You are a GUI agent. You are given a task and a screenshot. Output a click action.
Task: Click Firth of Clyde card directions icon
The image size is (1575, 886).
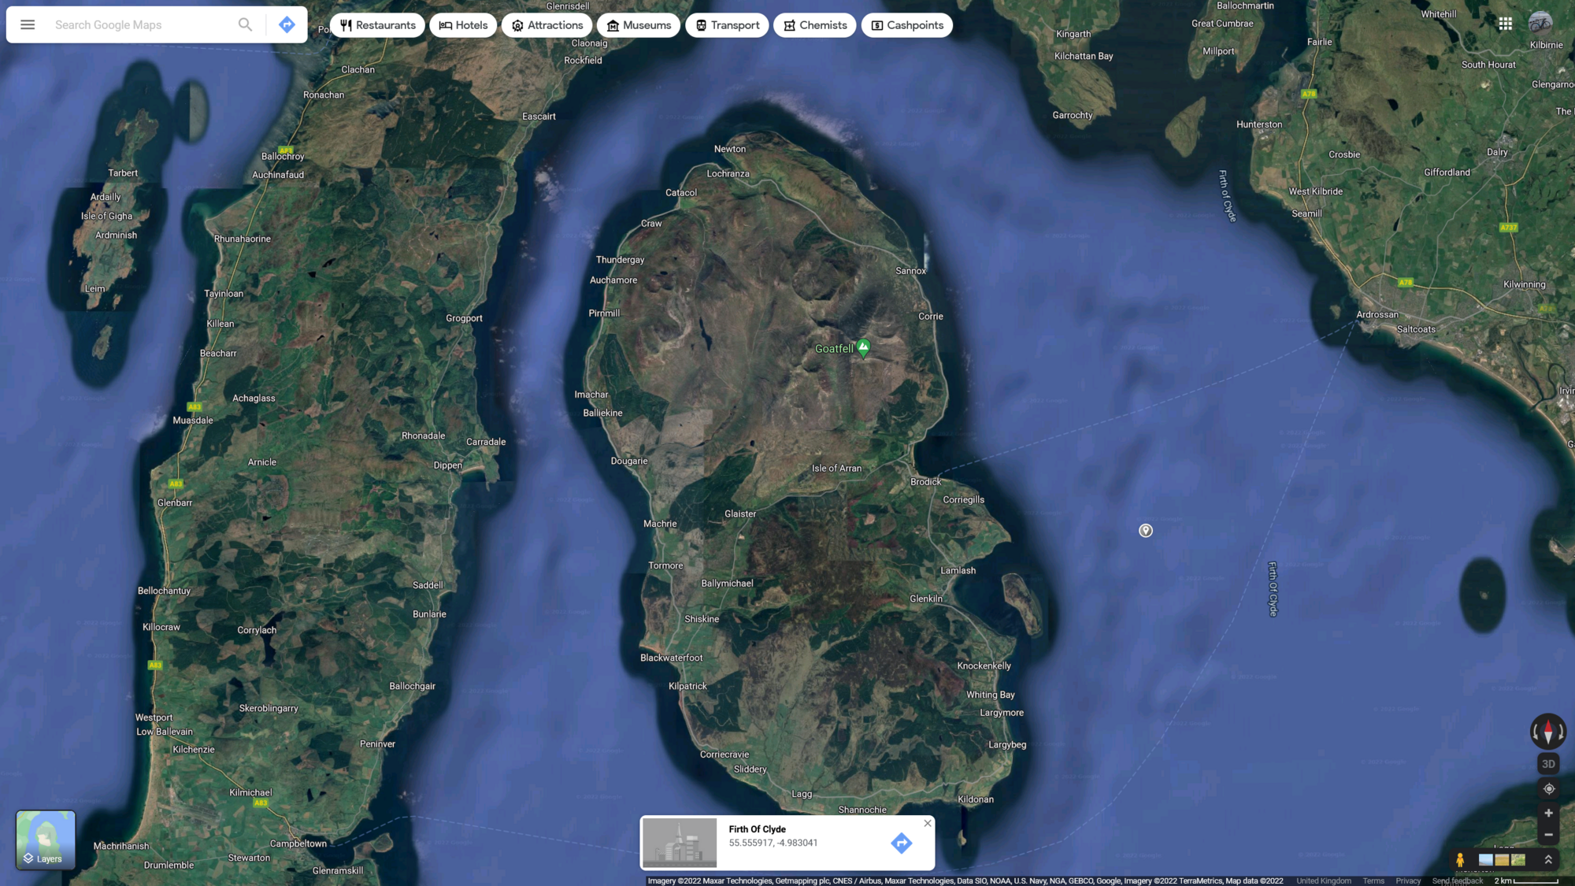(901, 843)
